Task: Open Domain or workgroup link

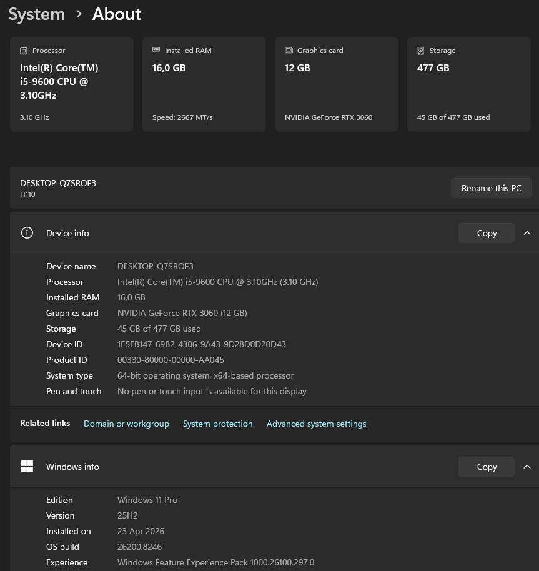Action: coord(126,424)
